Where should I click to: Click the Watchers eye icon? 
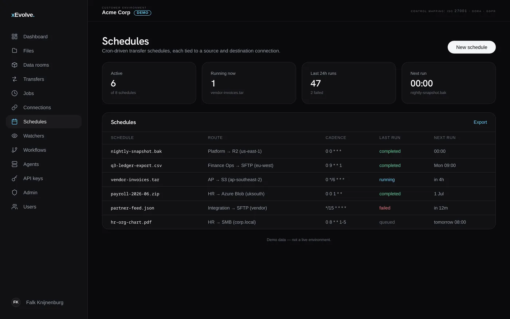pos(15,136)
